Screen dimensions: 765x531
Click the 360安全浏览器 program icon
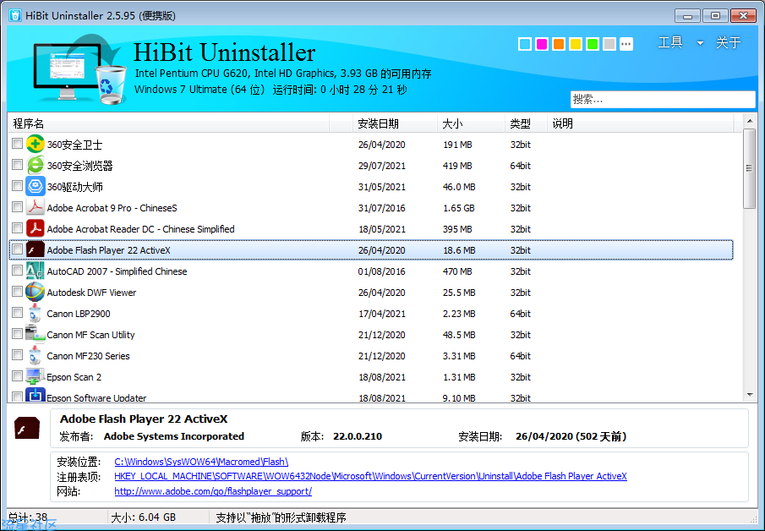(36, 165)
